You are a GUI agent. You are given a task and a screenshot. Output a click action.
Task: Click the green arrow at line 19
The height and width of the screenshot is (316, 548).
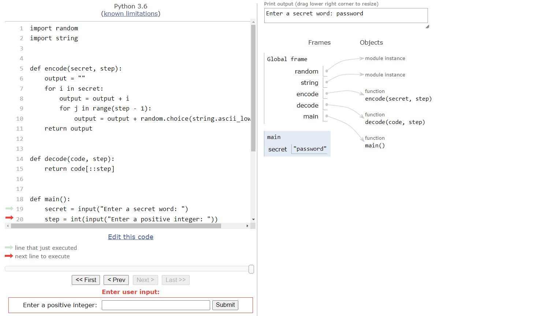click(x=9, y=208)
